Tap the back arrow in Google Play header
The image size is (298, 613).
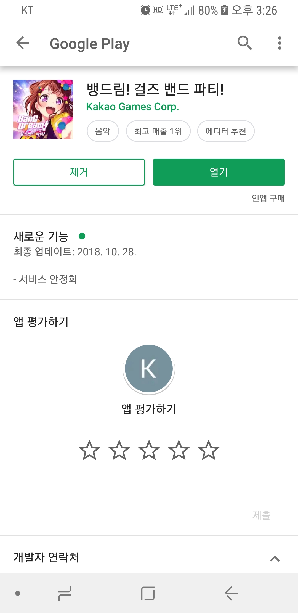click(x=23, y=43)
